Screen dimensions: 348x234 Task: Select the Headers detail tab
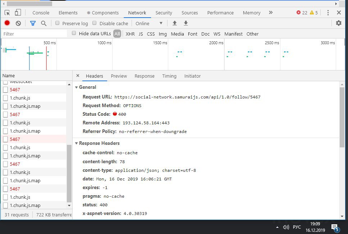pos(94,76)
